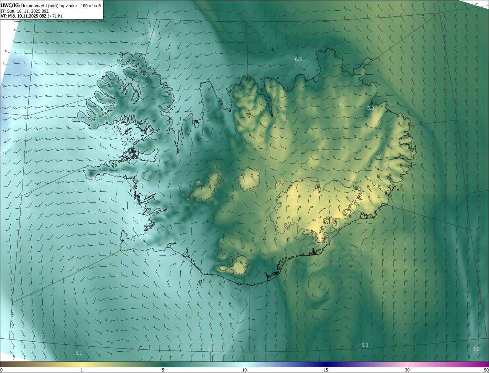The image size is (489, 373).
Task: Click the '10' tick on the color scale
Action: (x=244, y=370)
